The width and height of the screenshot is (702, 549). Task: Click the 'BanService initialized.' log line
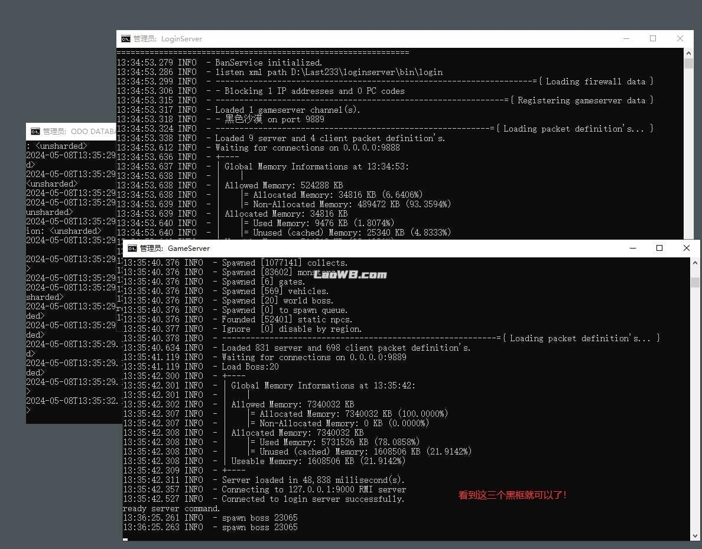219,63
